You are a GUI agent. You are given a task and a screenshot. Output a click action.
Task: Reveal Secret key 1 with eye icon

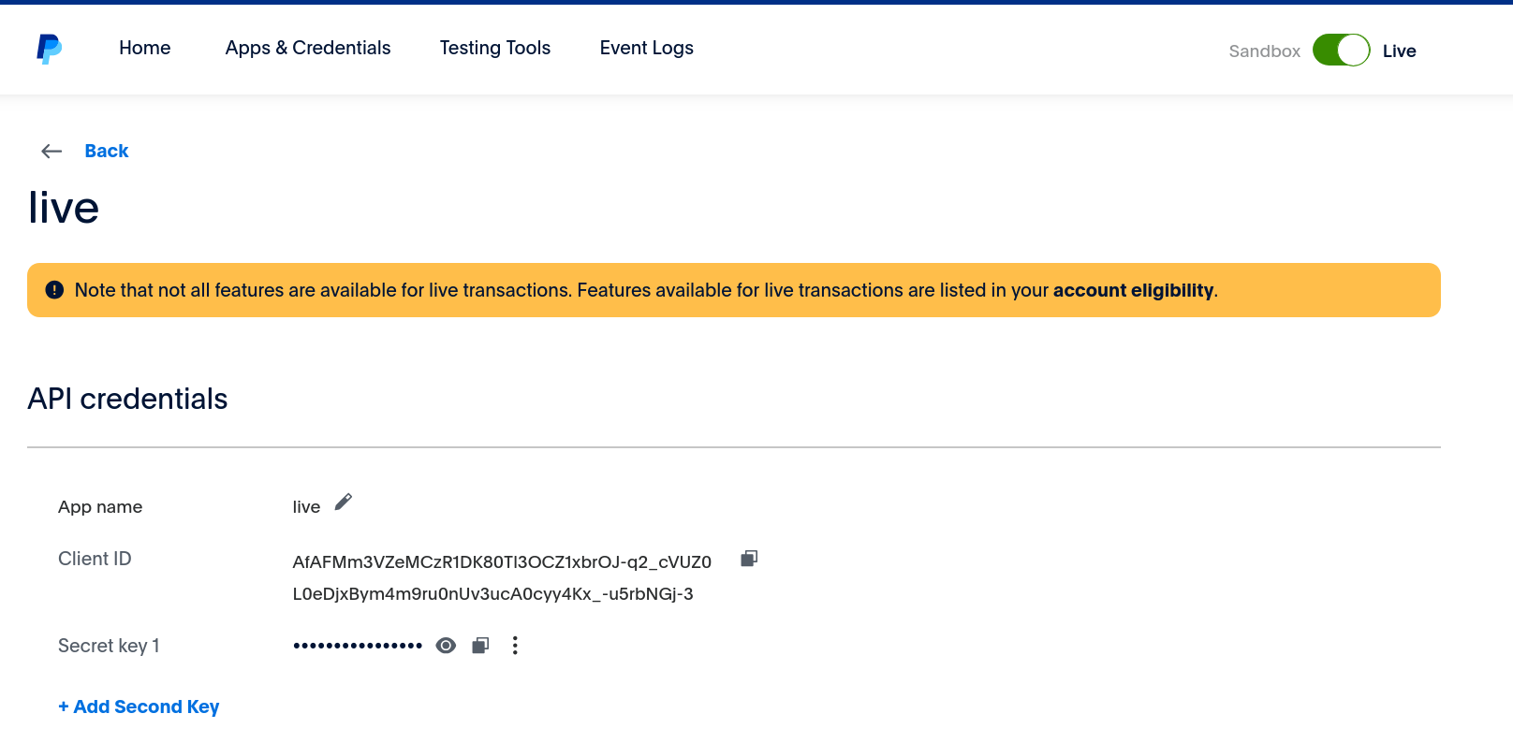pyautogui.click(x=446, y=646)
